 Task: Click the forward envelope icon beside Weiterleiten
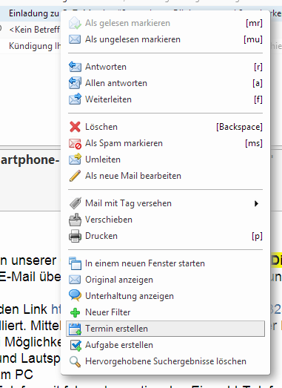coord(75,99)
